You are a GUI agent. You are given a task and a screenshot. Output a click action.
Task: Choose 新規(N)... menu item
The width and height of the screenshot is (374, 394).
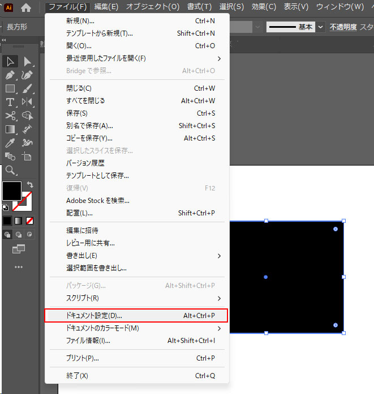click(x=137, y=21)
